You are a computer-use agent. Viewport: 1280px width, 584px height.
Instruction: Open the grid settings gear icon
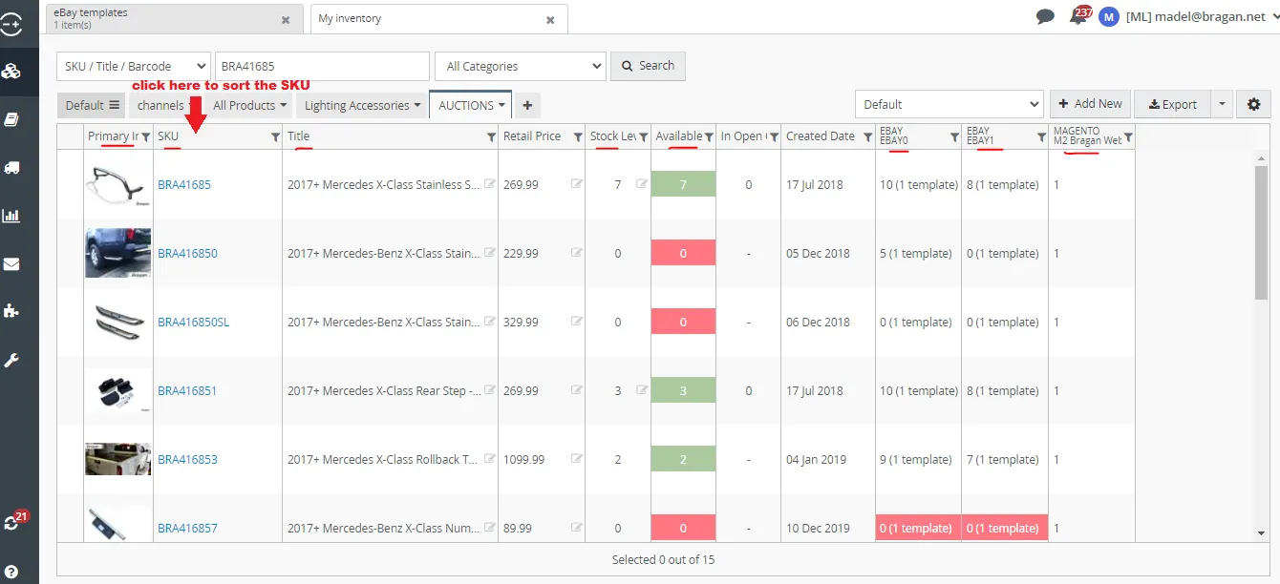tap(1253, 104)
